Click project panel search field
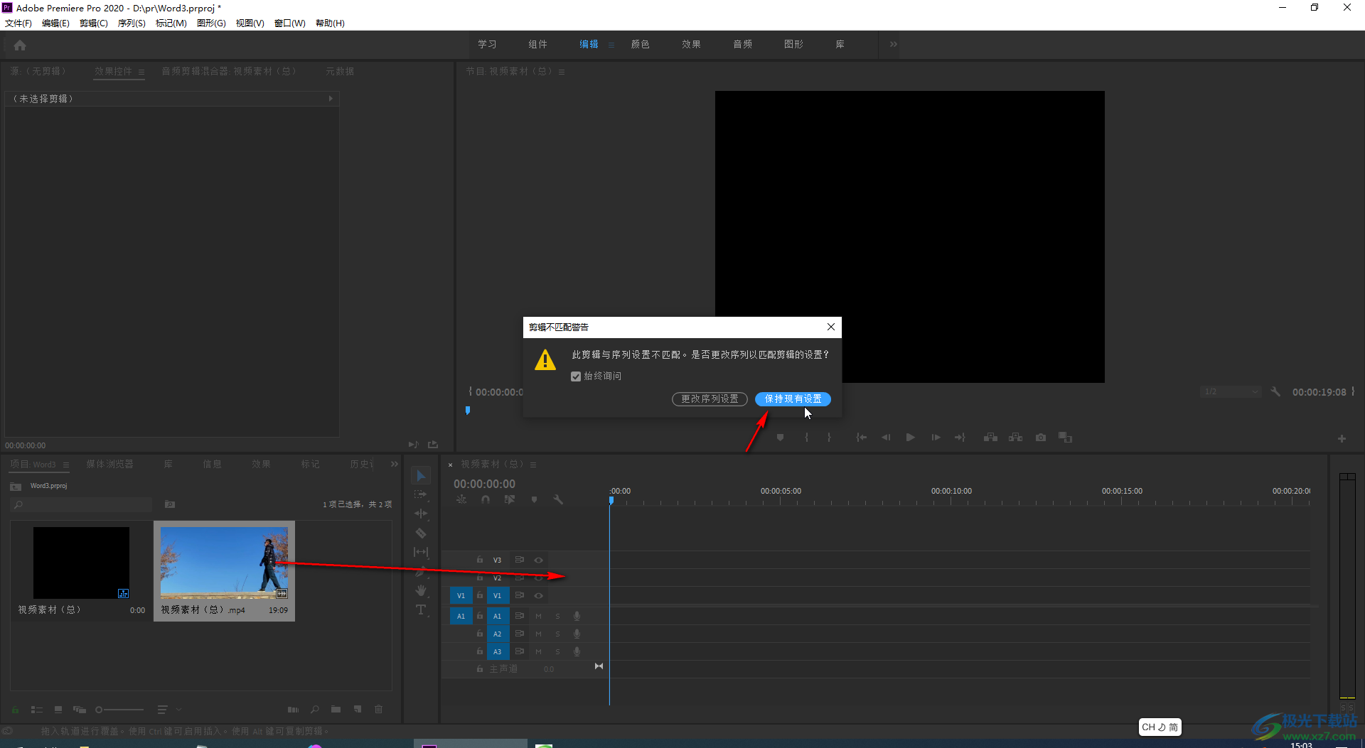 [82, 504]
